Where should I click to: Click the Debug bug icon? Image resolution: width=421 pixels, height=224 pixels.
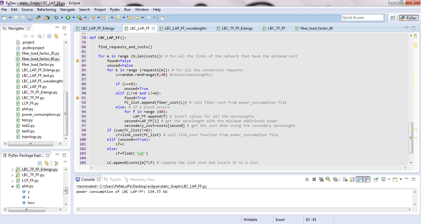(56, 18)
